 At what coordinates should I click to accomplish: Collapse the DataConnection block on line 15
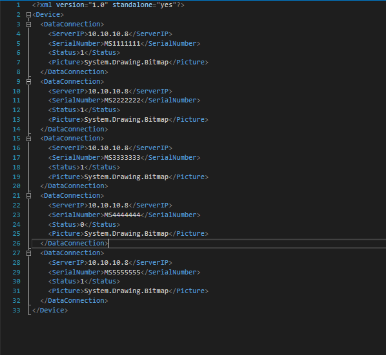coord(28,139)
